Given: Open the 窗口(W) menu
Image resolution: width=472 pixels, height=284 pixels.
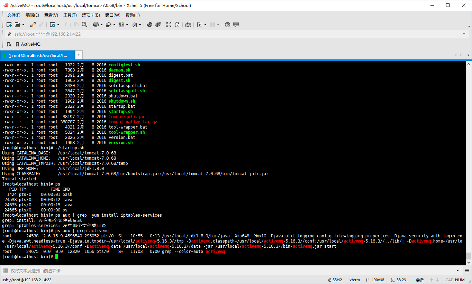Looking at the screenshot, I should [x=113, y=15].
